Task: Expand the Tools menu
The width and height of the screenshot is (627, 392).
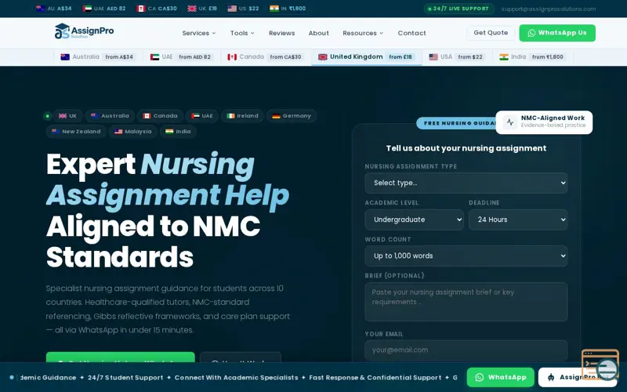Action: point(242,33)
